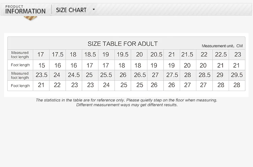Screen dimensions: 253x167
Task: Click the 20.5 measured foot length cell
Action: point(156,55)
